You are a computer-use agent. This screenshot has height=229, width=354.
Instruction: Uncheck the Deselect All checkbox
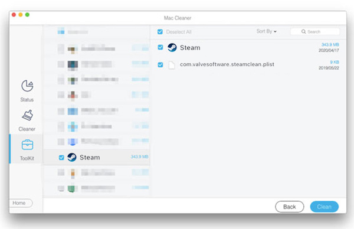pyautogui.click(x=160, y=32)
